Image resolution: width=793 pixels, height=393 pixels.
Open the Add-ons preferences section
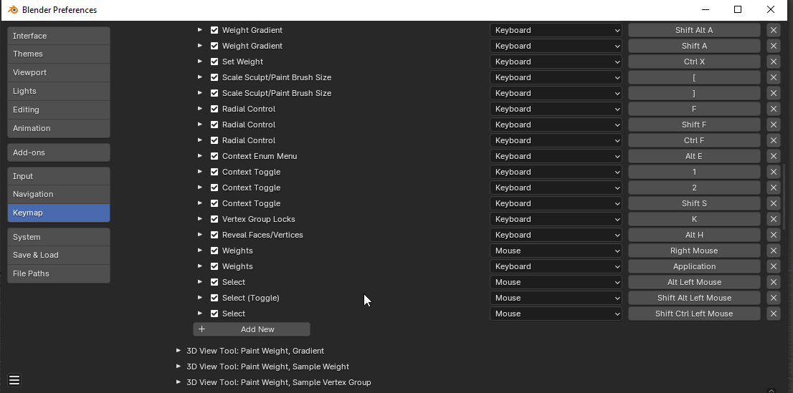(59, 152)
